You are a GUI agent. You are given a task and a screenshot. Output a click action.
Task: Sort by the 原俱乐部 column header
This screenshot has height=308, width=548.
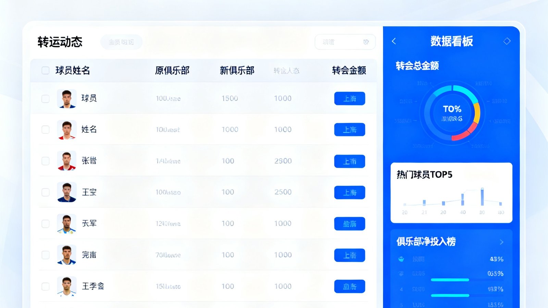coord(172,70)
